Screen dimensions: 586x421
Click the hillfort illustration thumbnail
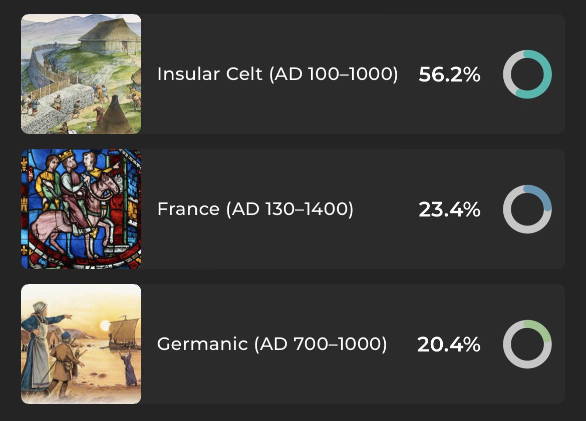coord(81,74)
